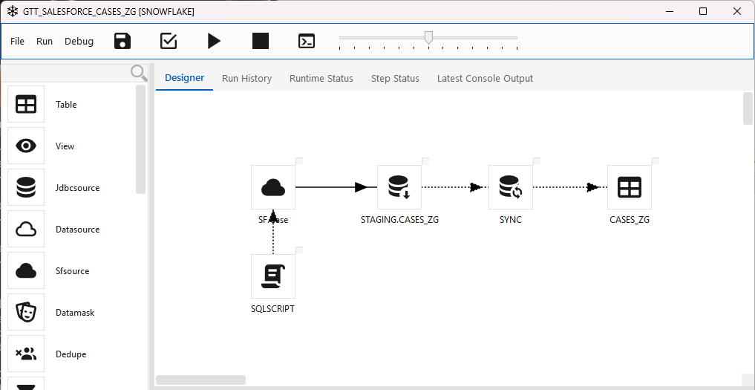
Task: Select the Datamask theater masks icon
Action: [x=26, y=313]
